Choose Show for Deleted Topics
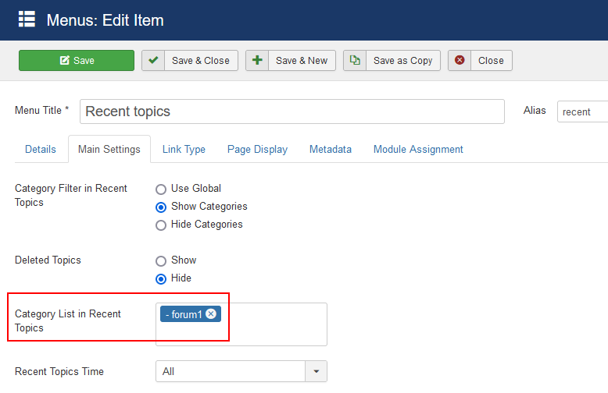 point(161,260)
